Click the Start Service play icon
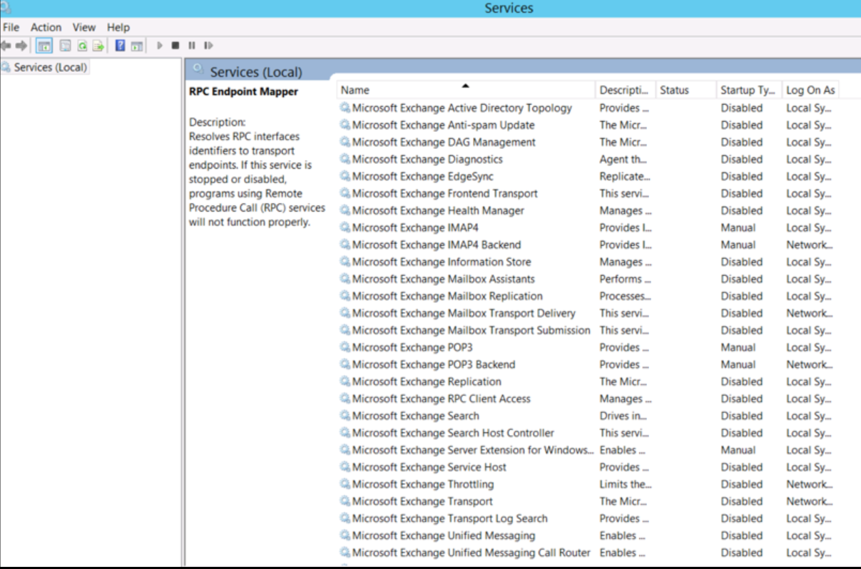This screenshot has width=861, height=569. 160,46
